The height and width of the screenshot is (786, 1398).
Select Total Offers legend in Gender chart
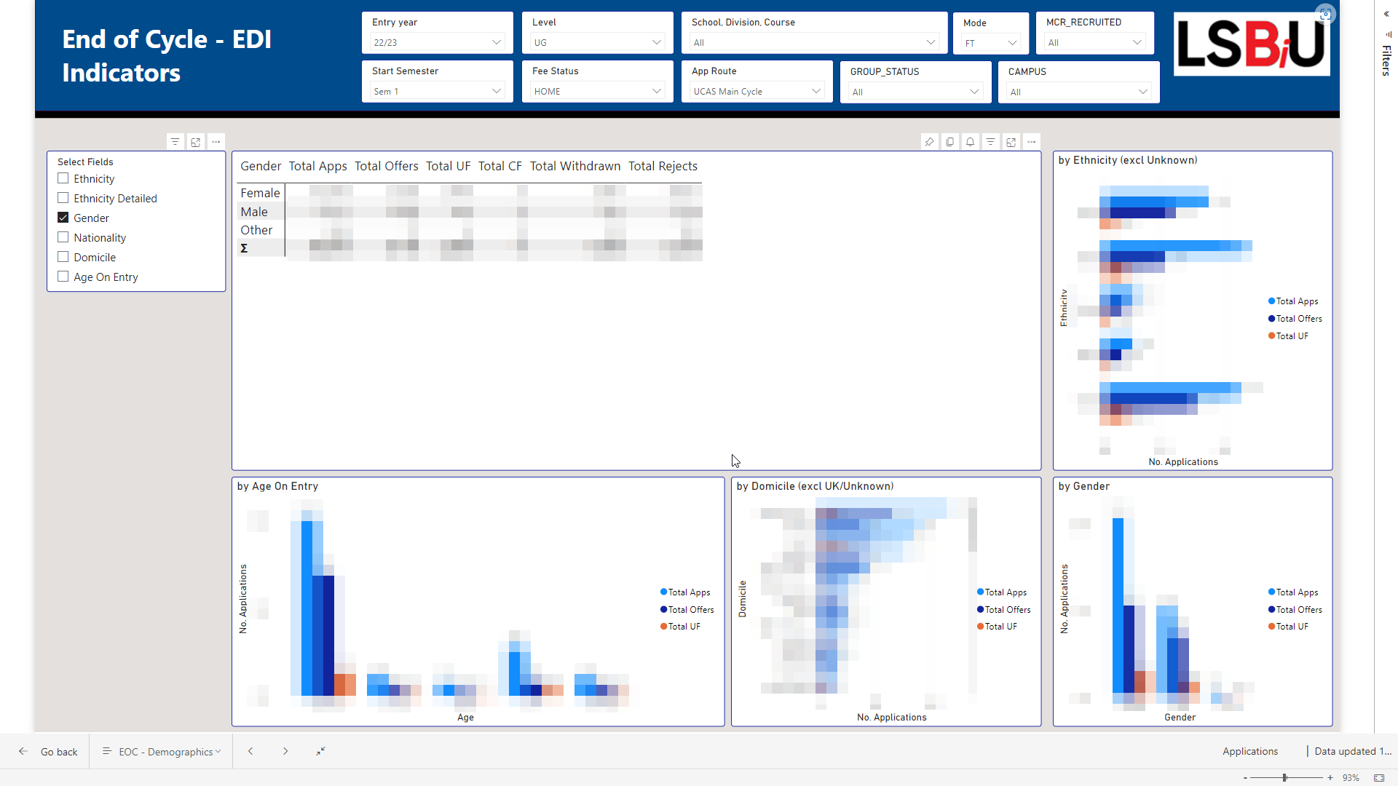1295,610
